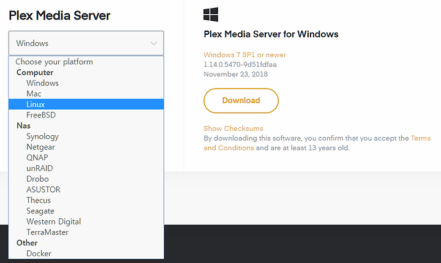Click the Windows logo icon
The width and height of the screenshot is (441, 263).
point(211,15)
